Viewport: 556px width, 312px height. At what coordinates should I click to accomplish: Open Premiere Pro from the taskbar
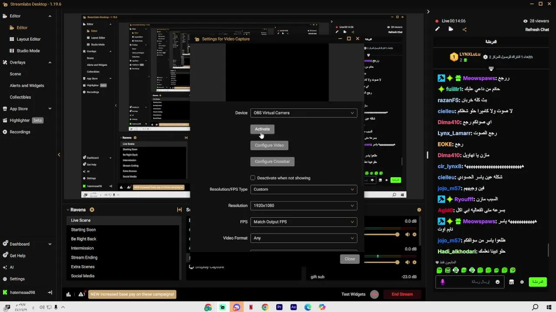(279, 307)
